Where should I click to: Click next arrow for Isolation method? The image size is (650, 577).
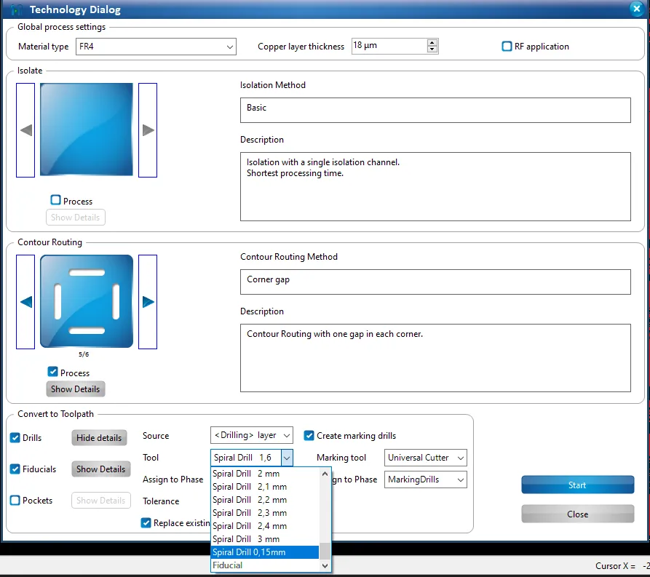tap(148, 130)
